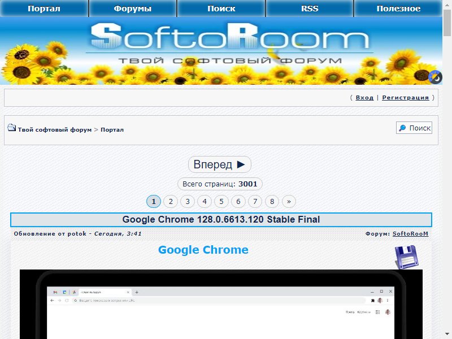Open the Портал navigation tab

pyautogui.click(x=44, y=8)
